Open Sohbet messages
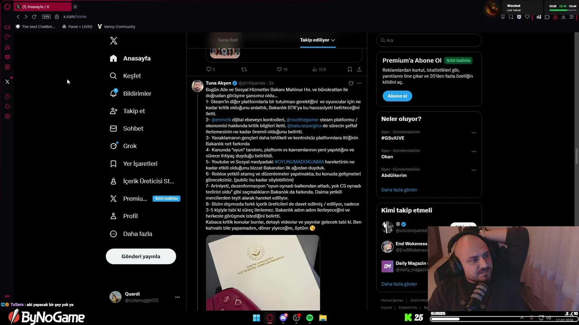 126,129
